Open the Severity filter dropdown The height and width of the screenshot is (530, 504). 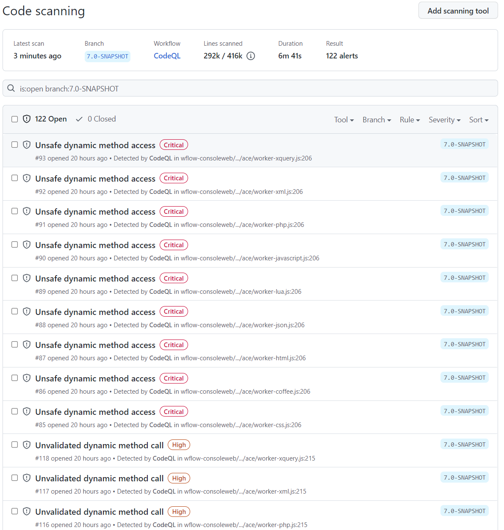[x=444, y=120]
